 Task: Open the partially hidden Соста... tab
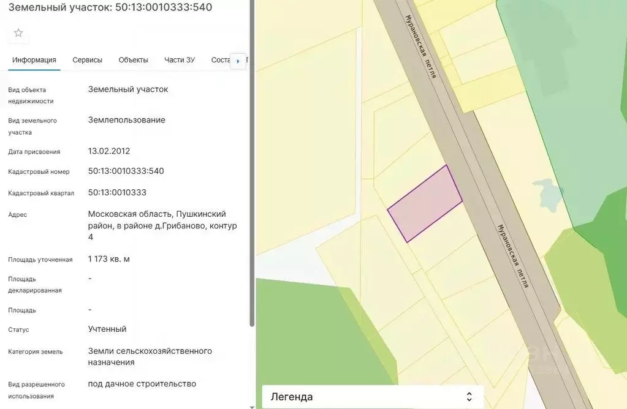coord(219,60)
